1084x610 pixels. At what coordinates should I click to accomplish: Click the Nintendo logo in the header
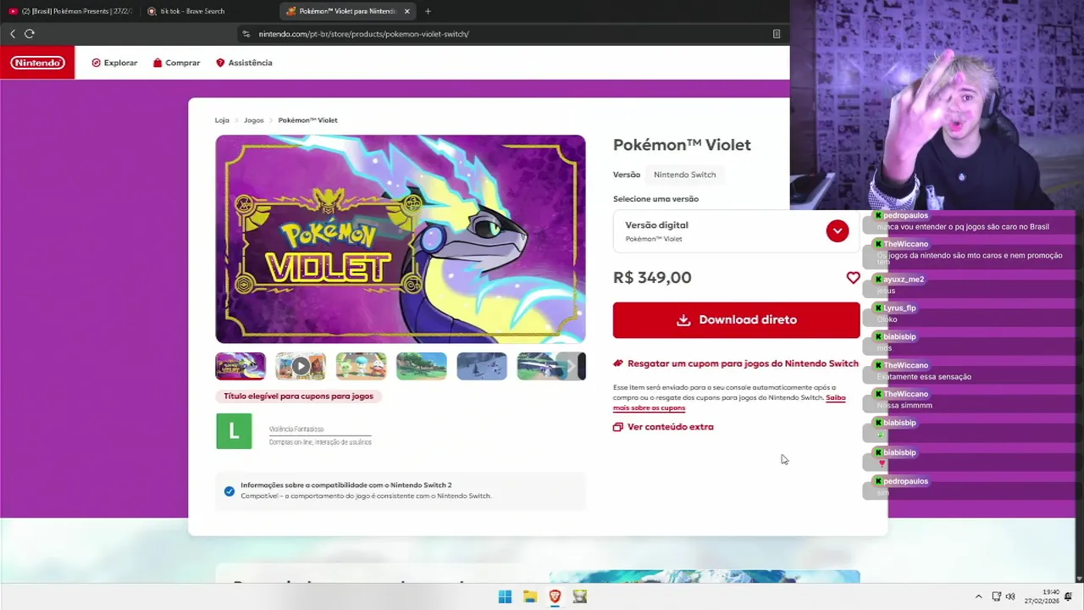[x=37, y=63]
